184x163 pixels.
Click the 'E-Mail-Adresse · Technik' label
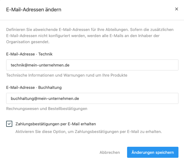(x=29, y=54)
